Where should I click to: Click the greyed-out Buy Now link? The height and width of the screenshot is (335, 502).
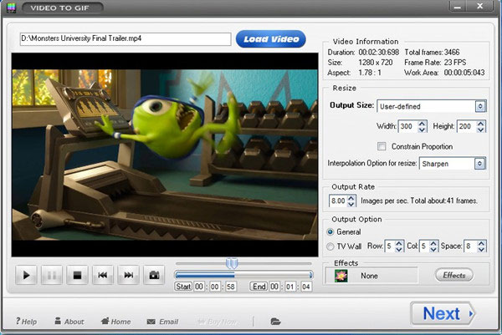pos(217,322)
